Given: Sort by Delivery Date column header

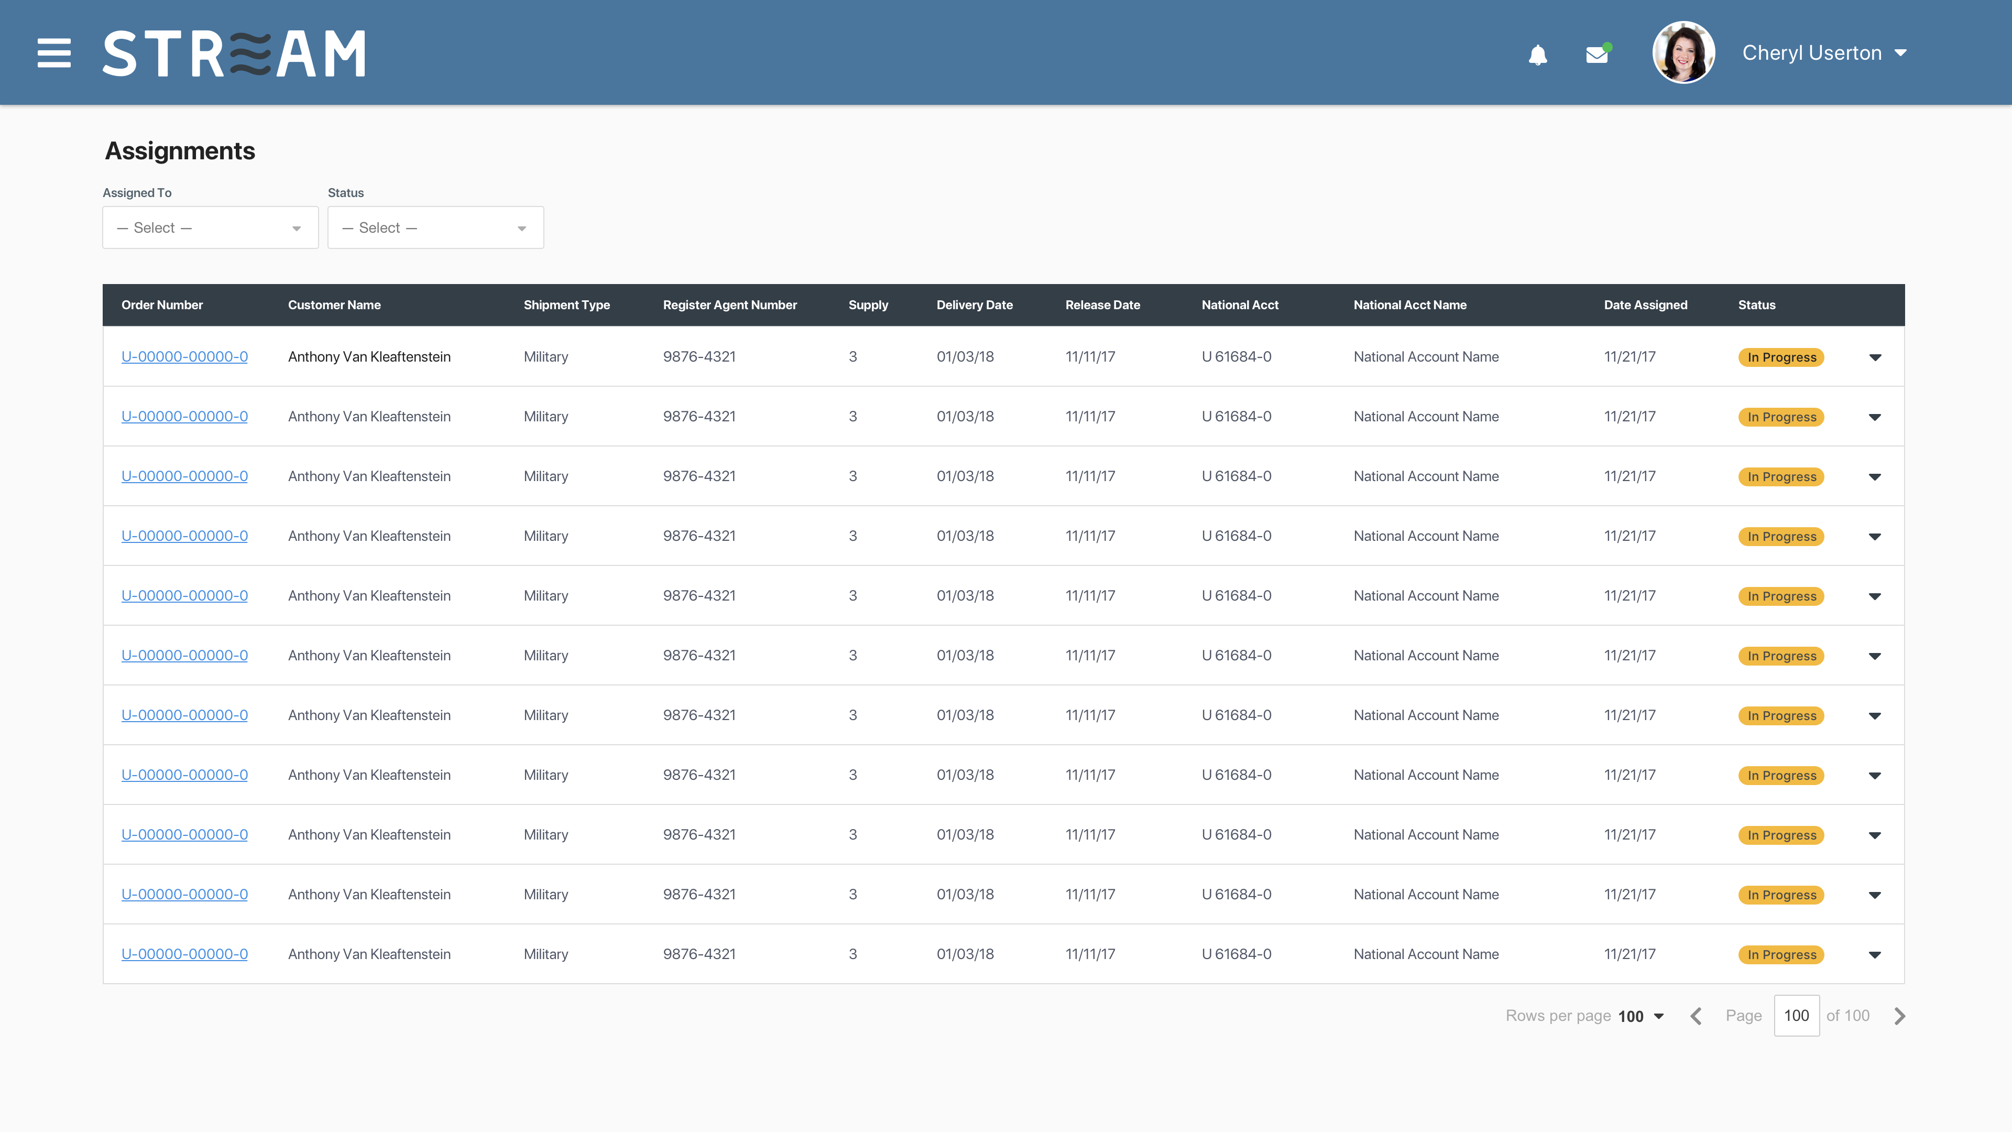Looking at the screenshot, I should click(x=974, y=304).
